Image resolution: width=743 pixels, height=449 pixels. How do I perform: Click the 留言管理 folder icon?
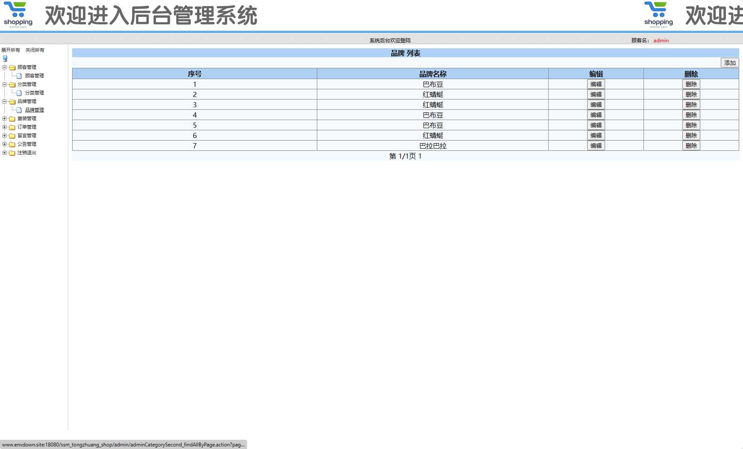12,135
